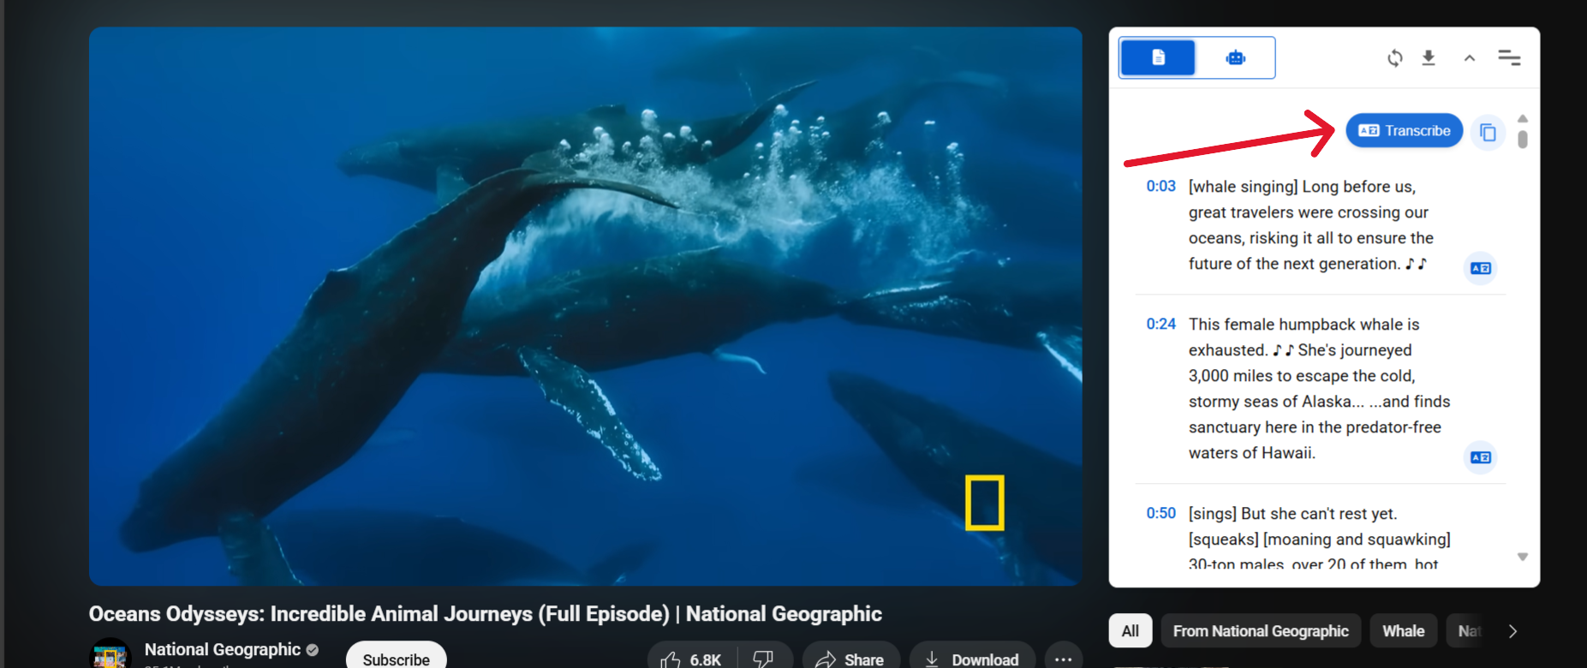The image size is (1587, 668).
Task: Subscribe to the National Geographic channel
Action: click(396, 658)
